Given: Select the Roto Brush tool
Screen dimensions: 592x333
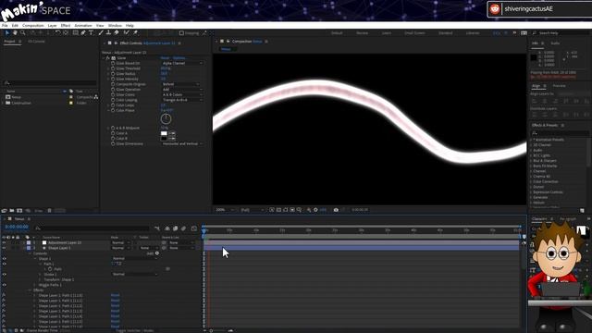Looking at the screenshot, I should 126,33.
